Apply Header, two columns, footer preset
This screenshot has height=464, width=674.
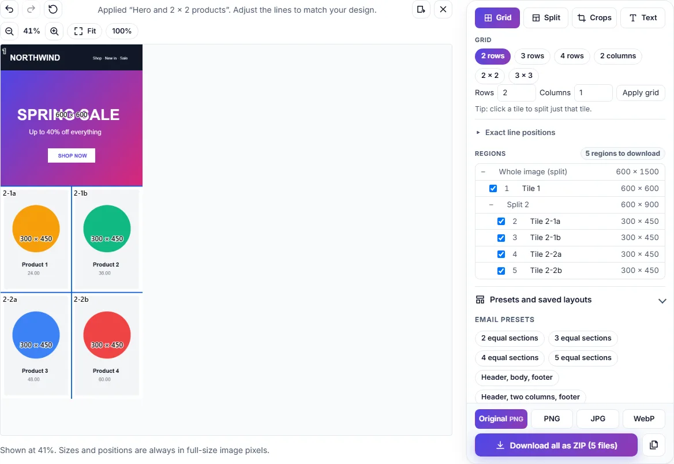530,397
